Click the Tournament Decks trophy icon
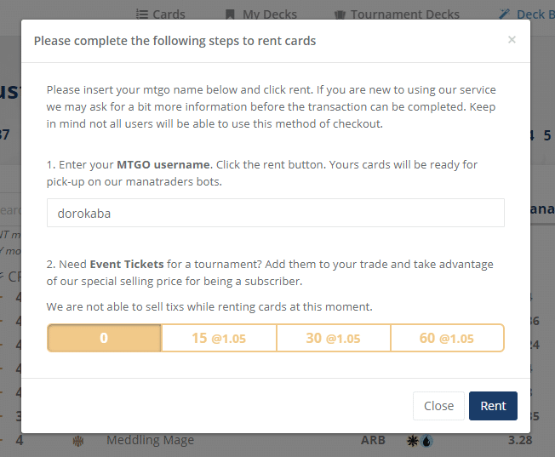Screen dimensions: 555x457 pos(340,14)
